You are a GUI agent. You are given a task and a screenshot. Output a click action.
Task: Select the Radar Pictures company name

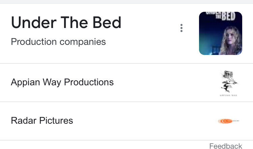pyautogui.click(x=42, y=121)
